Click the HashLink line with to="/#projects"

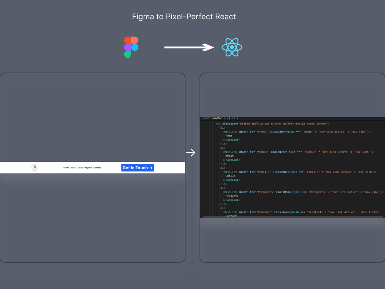(x=303, y=192)
